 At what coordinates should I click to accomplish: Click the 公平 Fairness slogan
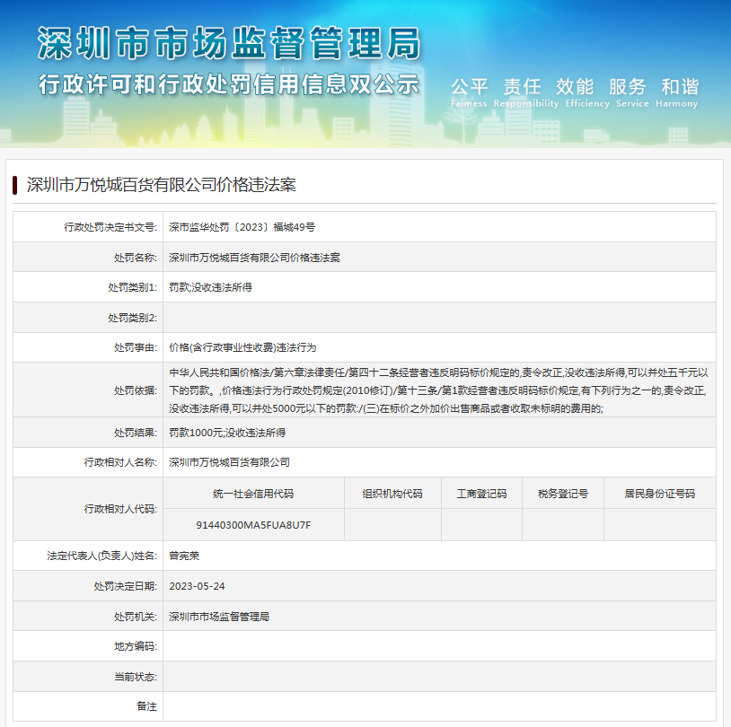pyautogui.click(x=470, y=92)
